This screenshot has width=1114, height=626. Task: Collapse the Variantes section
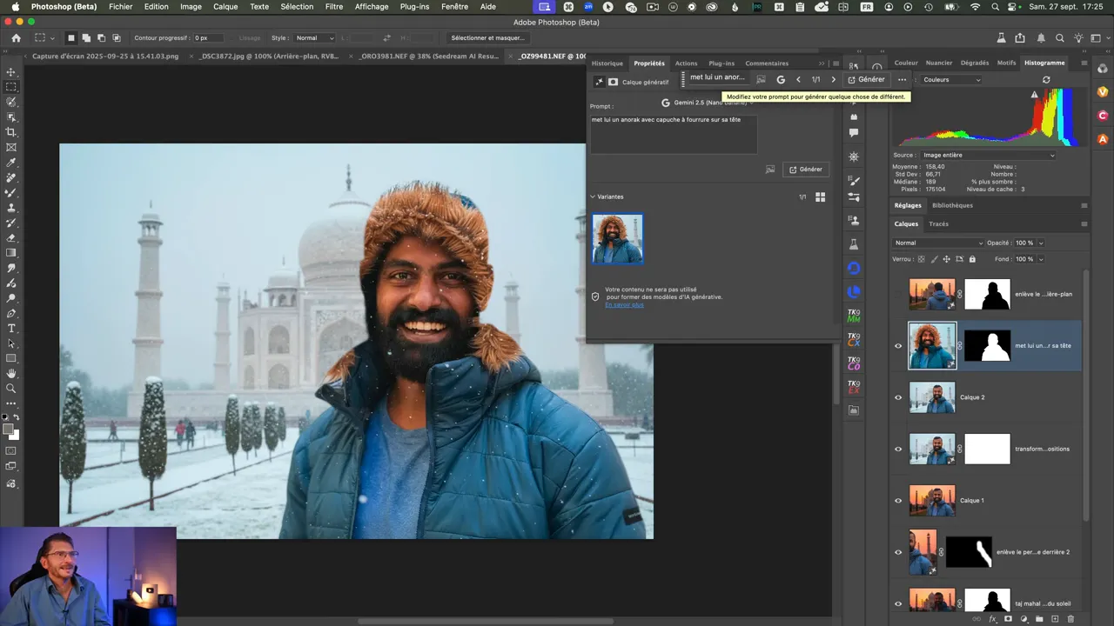point(593,196)
